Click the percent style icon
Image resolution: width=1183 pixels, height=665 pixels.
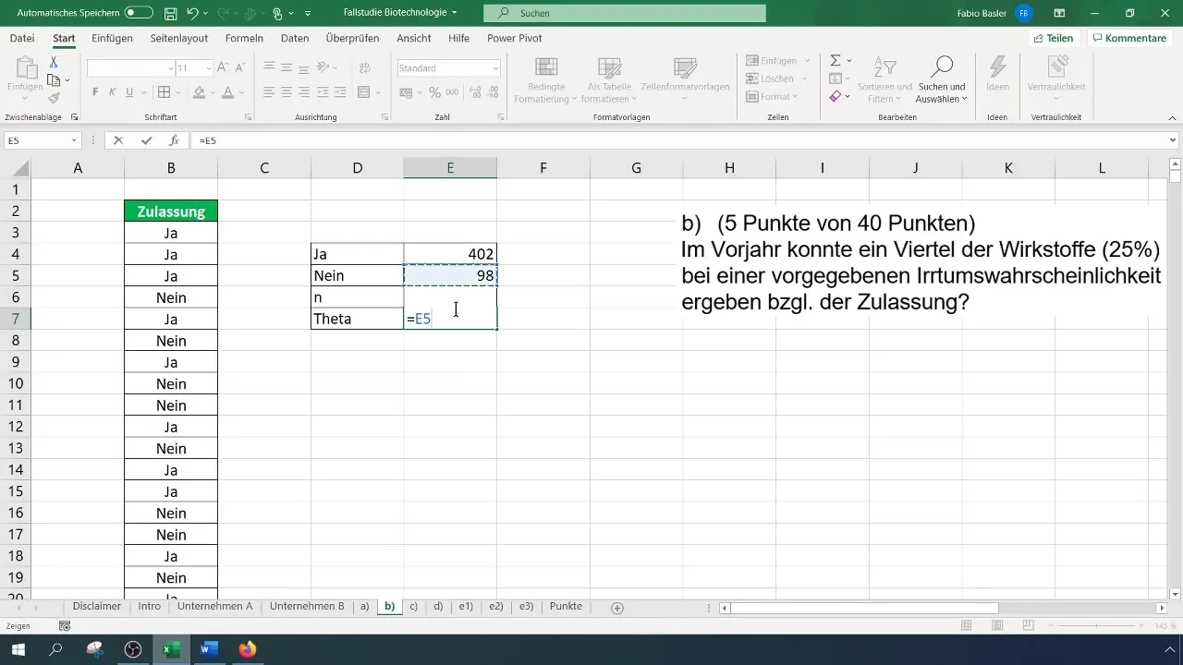pyautogui.click(x=433, y=92)
